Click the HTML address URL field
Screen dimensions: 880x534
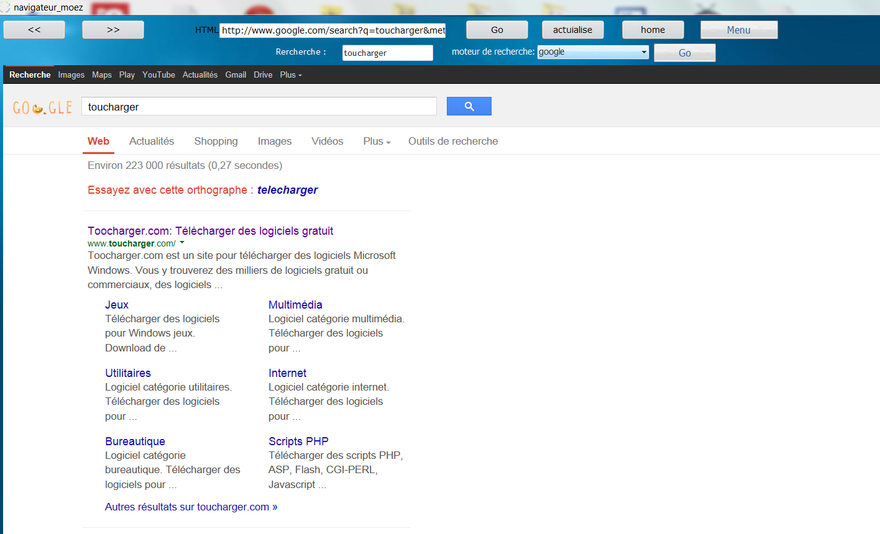(332, 30)
